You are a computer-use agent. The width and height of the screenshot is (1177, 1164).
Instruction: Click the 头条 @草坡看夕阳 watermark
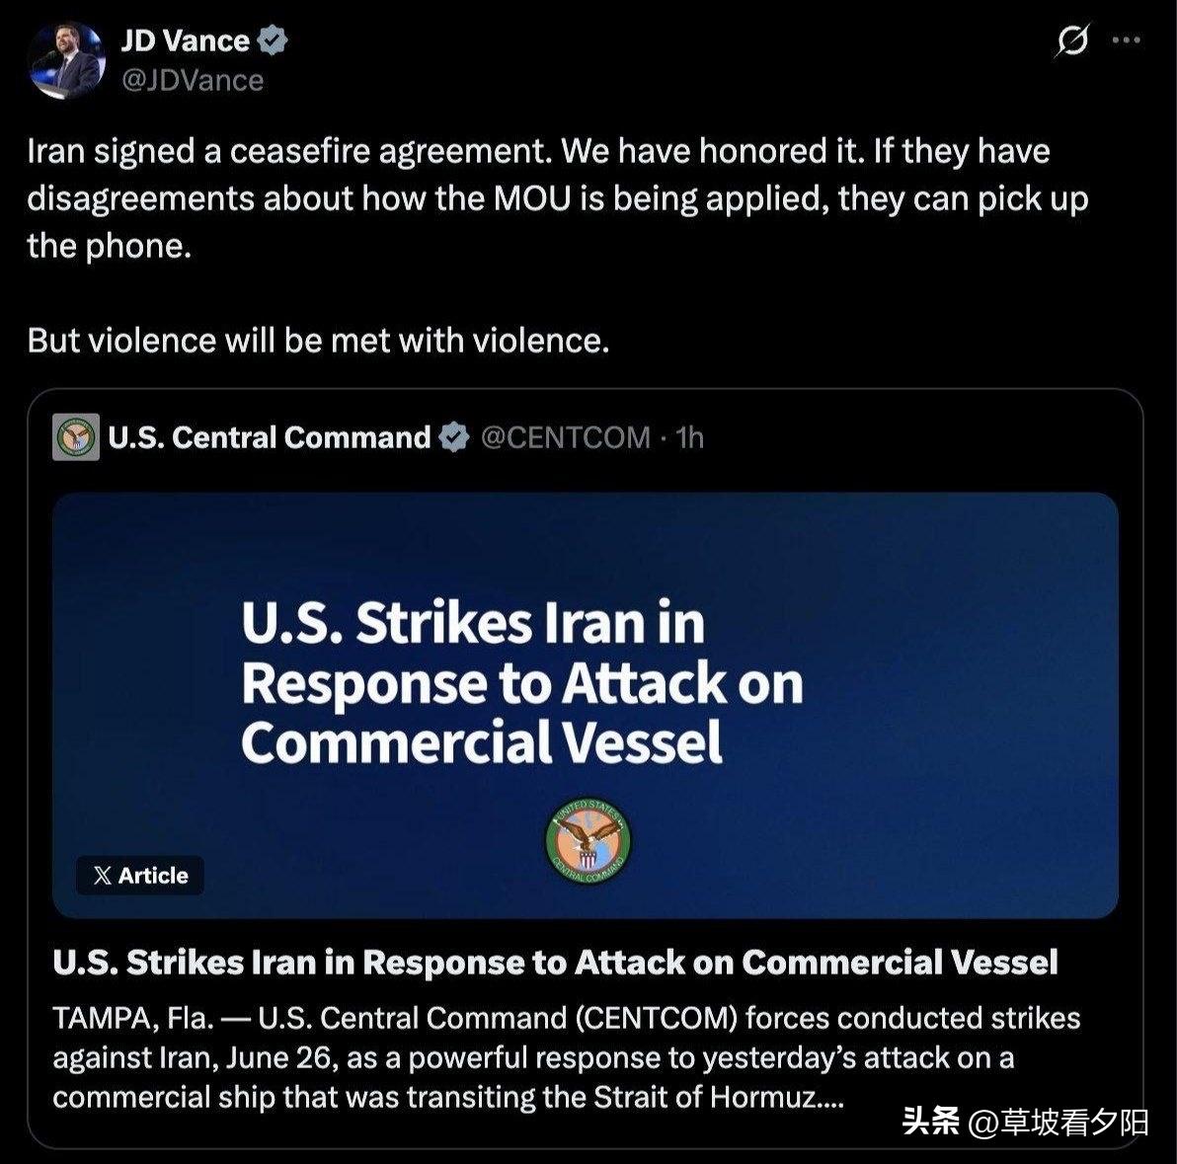tap(1025, 1123)
